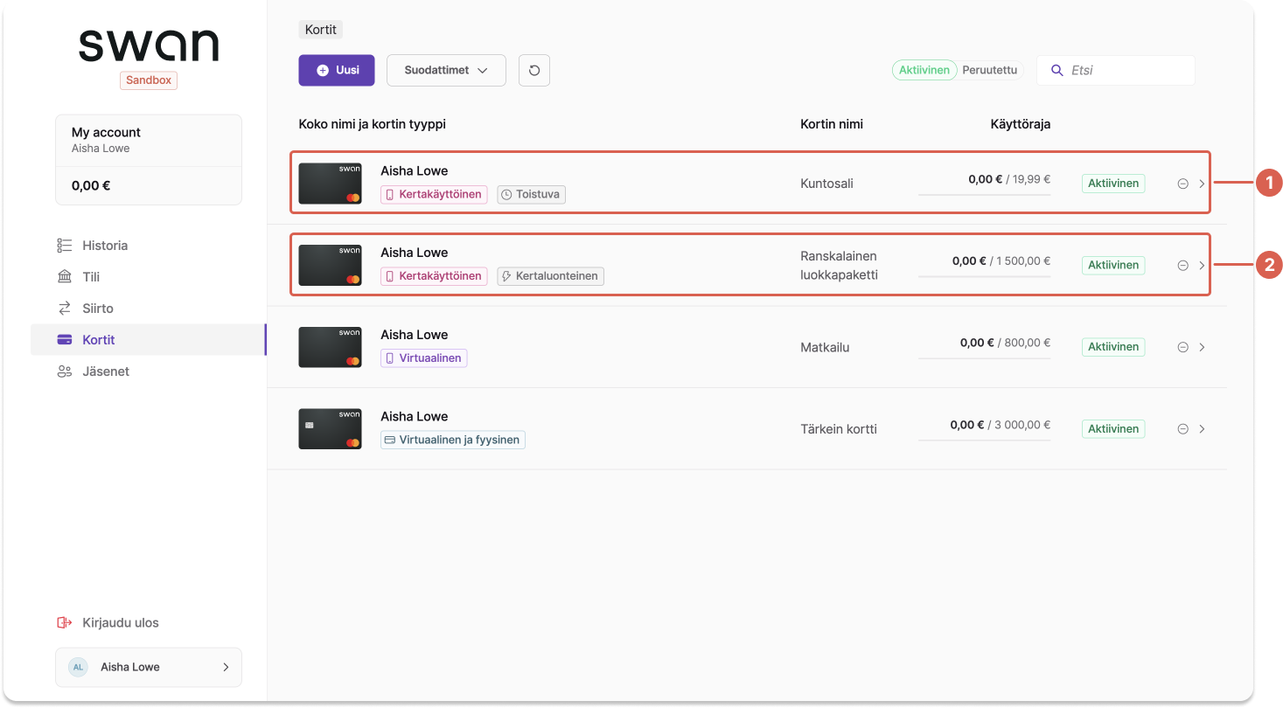Click the Matkailu card thumbnail image

(x=331, y=347)
